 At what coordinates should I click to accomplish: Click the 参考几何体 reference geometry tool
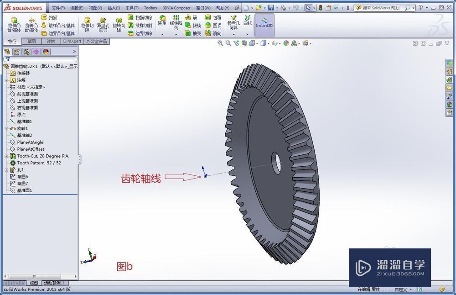tap(233, 23)
